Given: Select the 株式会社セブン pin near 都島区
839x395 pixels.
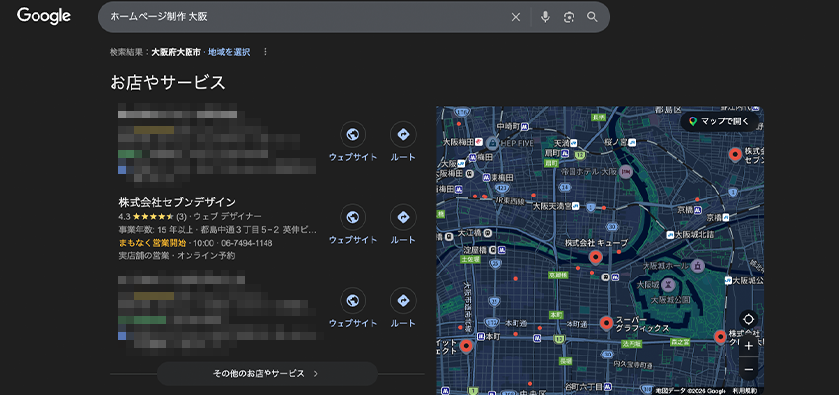Looking at the screenshot, I should [x=735, y=156].
